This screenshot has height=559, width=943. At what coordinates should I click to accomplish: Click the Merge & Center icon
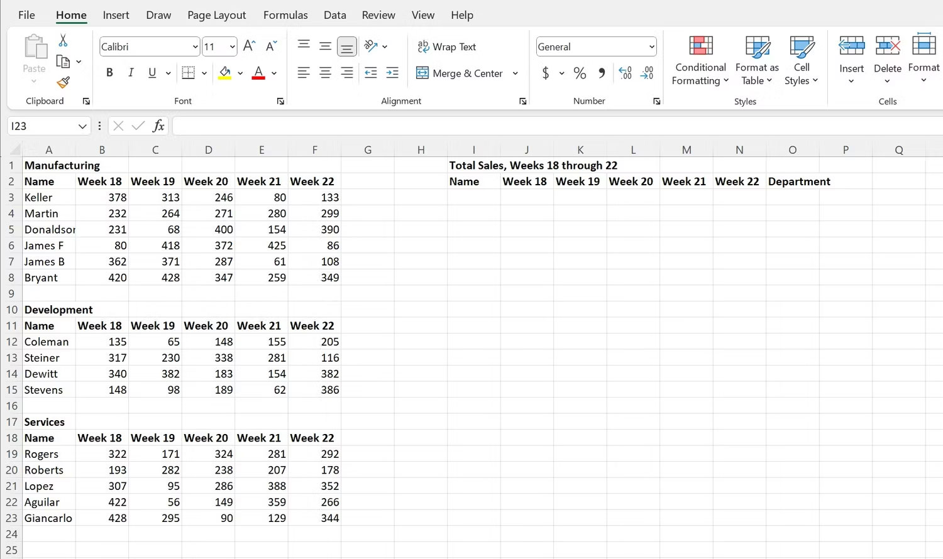[x=422, y=73]
